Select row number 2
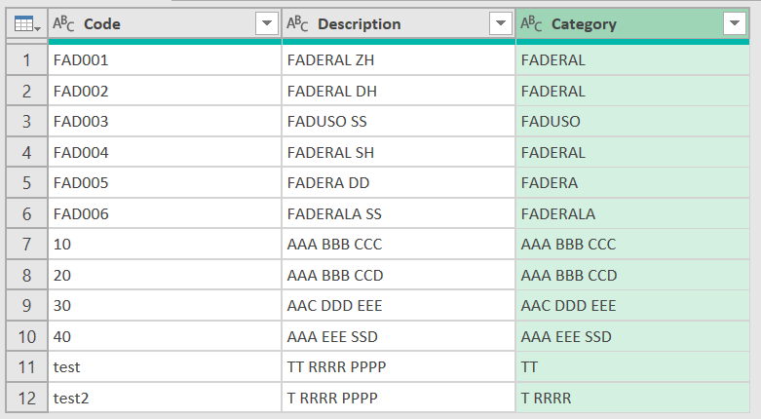The image size is (761, 419). click(x=26, y=91)
